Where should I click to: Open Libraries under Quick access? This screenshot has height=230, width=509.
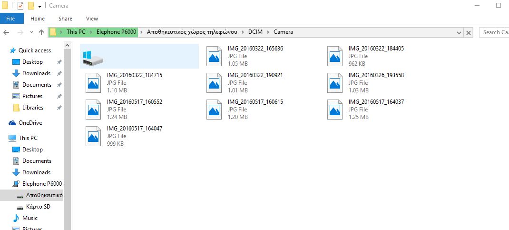tap(33, 108)
